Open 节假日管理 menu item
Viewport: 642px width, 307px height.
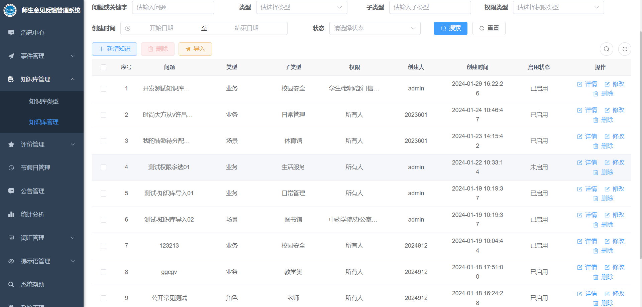coord(42,168)
